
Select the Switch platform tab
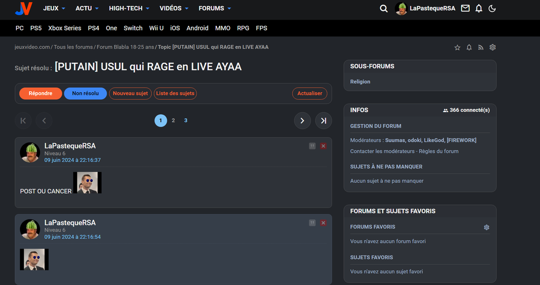point(133,28)
